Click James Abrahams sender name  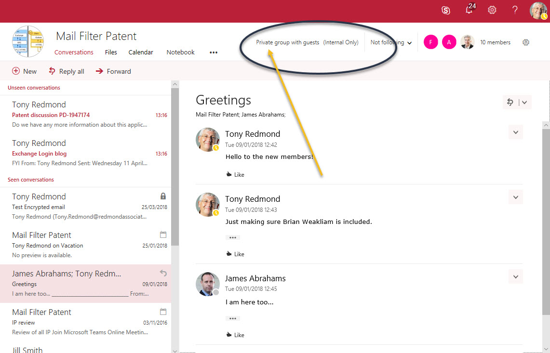(x=255, y=278)
